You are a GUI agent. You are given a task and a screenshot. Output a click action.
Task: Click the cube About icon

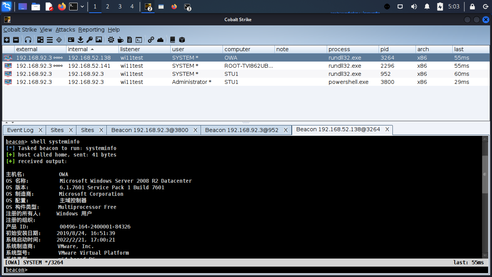182,40
